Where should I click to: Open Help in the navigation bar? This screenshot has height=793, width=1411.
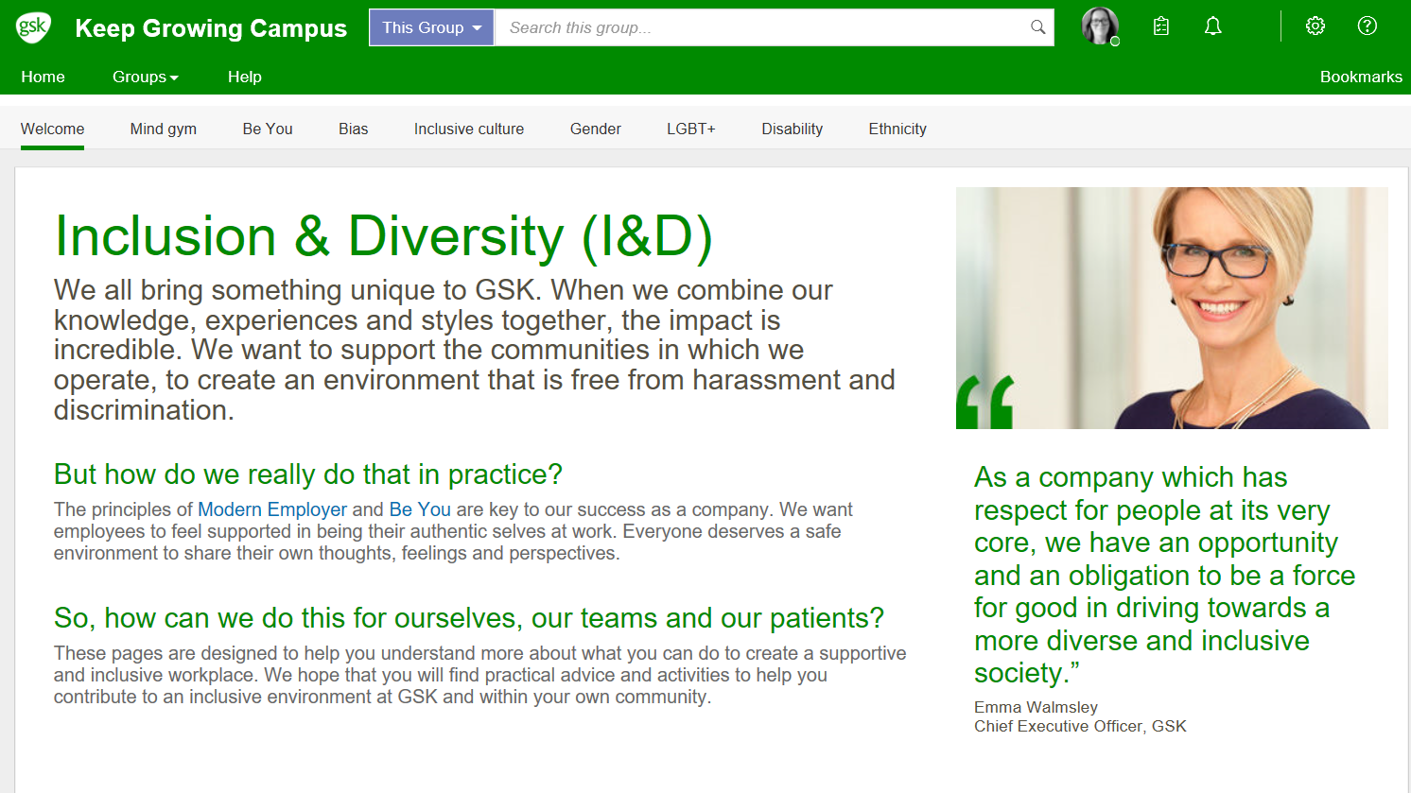245,77
